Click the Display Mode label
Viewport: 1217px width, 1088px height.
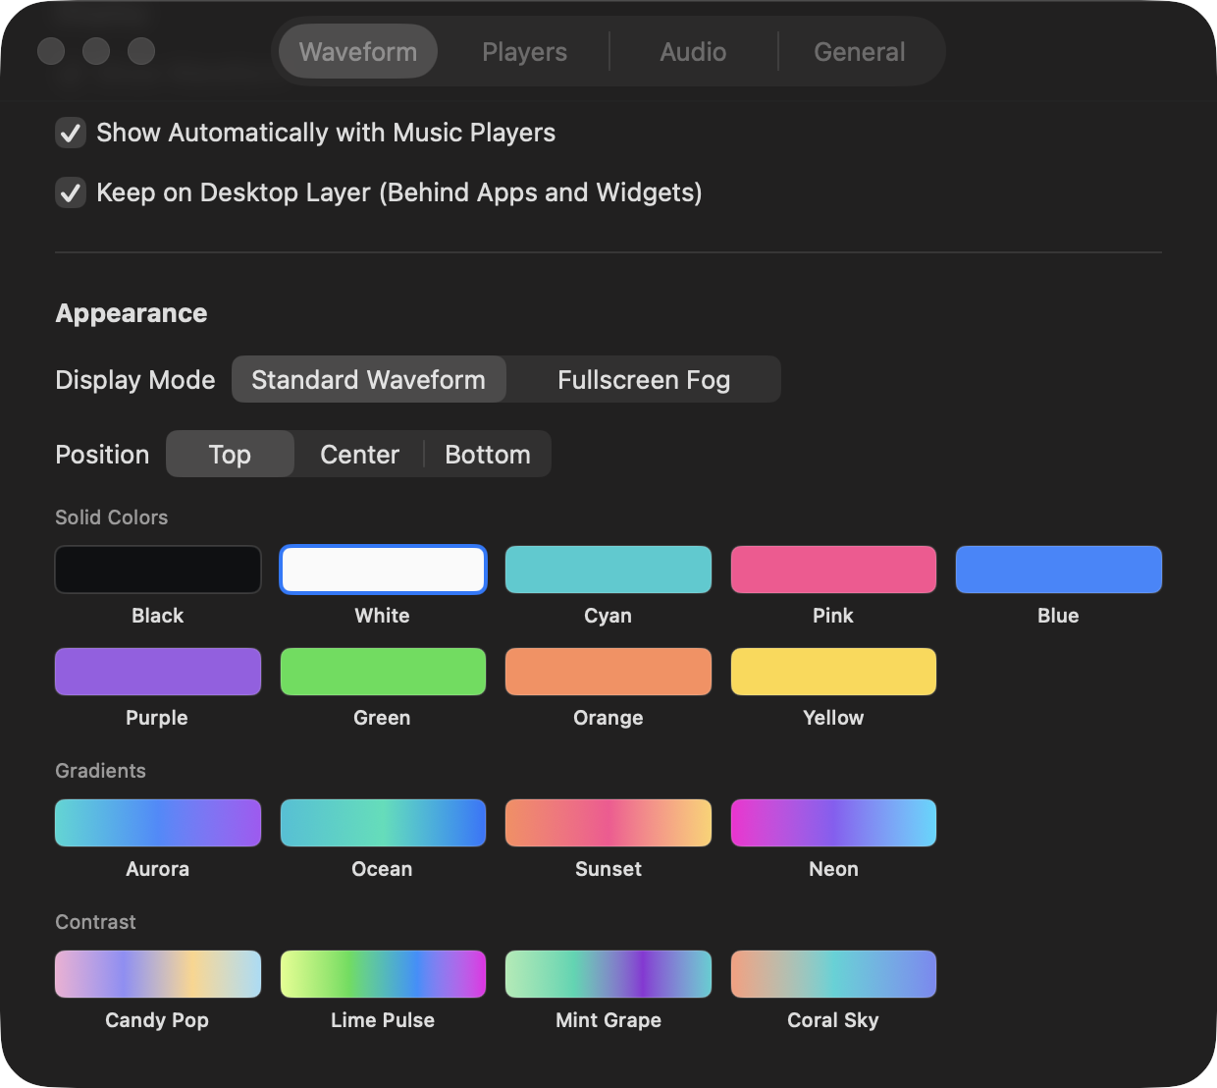pyautogui.click(x=135, y=380)
